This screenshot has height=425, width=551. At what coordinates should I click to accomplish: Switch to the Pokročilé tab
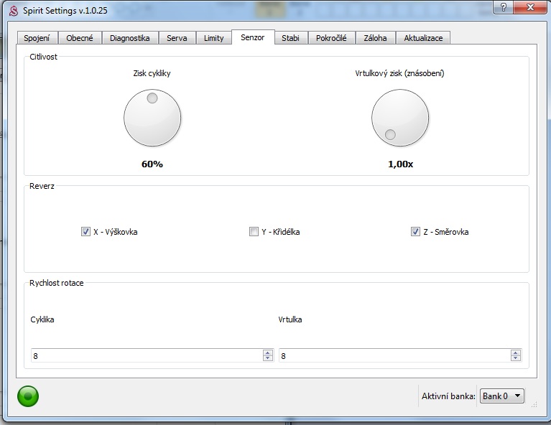click(x=331, y=38)
